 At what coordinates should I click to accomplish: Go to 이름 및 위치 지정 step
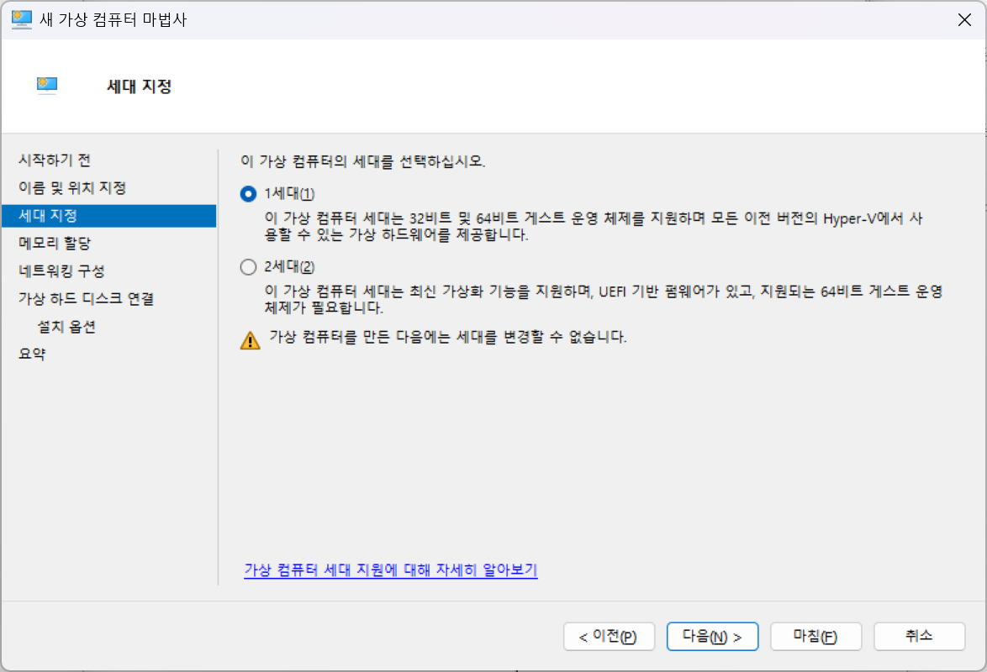(72, 188)
